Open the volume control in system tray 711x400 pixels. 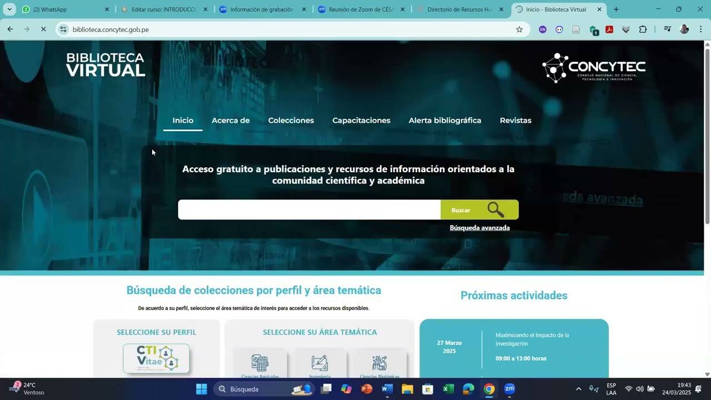click(639, 389)
